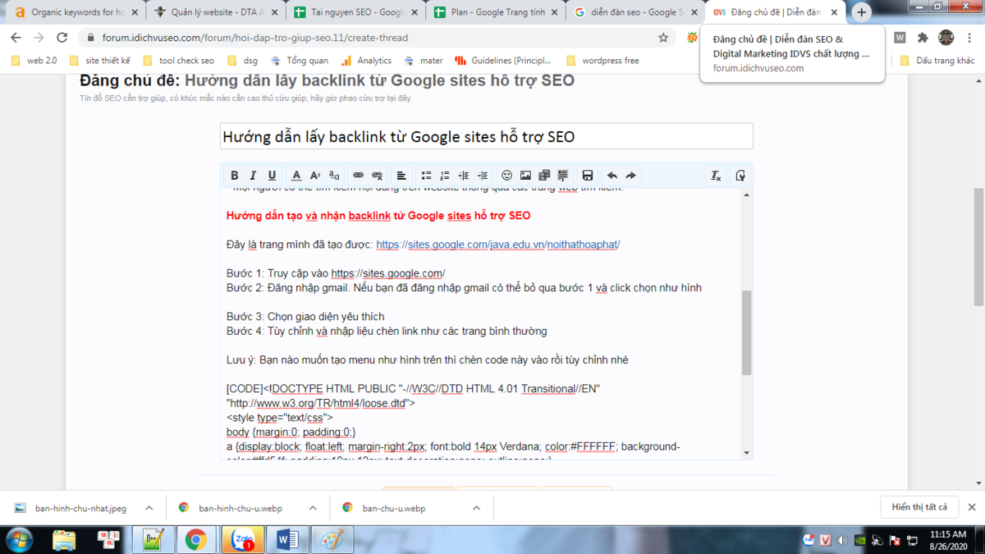Open the Windows Start menu

click(18, 540)
